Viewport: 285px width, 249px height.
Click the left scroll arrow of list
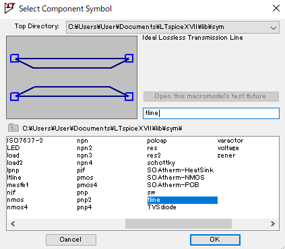(x=13, y=223)
